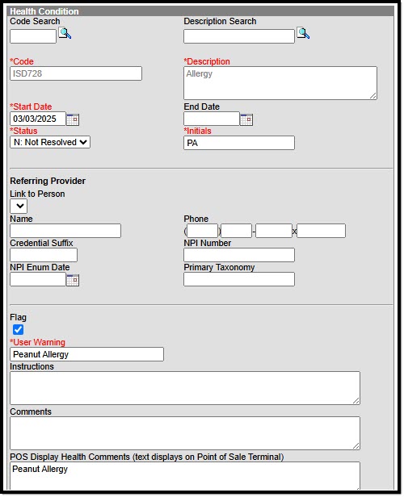Click the Phone line number field

click(x=274, y=231)
